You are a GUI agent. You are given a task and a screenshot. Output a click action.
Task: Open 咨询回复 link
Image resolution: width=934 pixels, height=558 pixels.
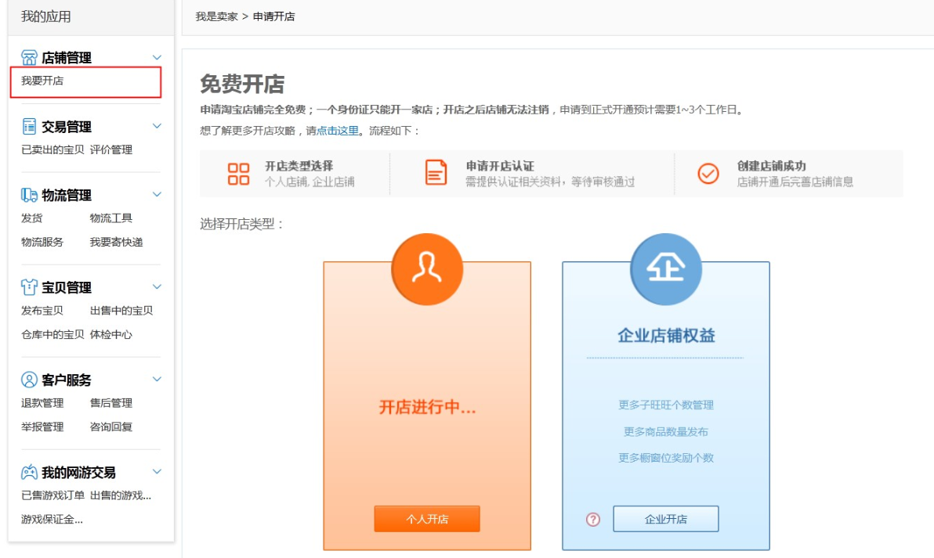pyautogui.click(x=111, y=427)
